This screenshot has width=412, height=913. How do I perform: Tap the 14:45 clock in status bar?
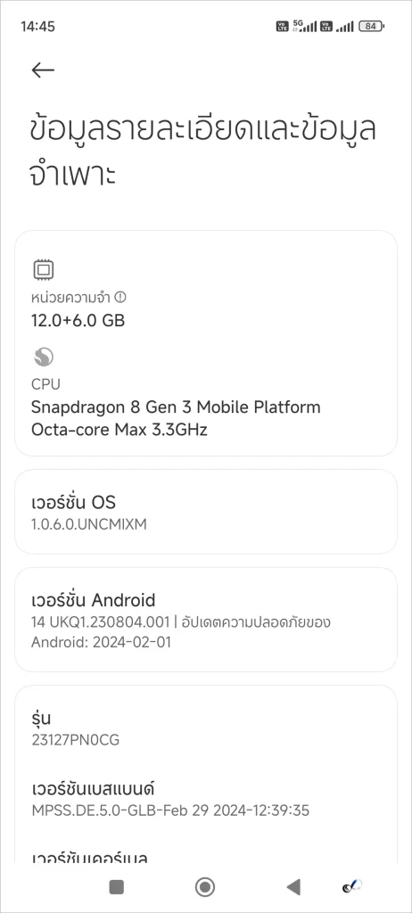pyautogui.click(x=37, y=26)
